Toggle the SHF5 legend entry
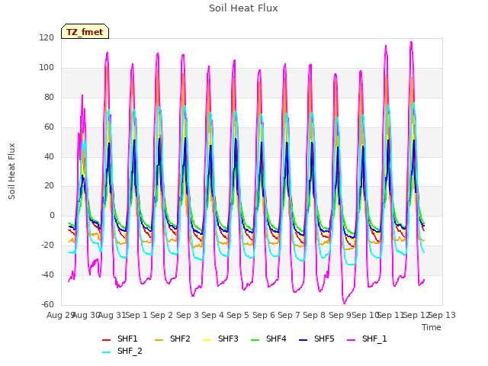The height and width of the screenshot is (366, 488). (x=316, y=339)
